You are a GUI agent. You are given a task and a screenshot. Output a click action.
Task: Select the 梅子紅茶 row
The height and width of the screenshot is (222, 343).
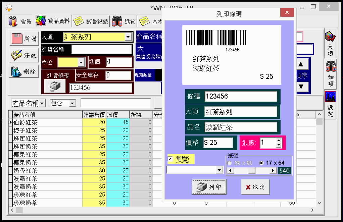click(81, 130)
